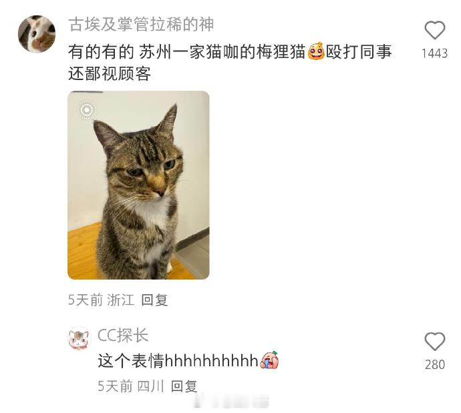
Task: Click username CC探长
Action: 123,336
